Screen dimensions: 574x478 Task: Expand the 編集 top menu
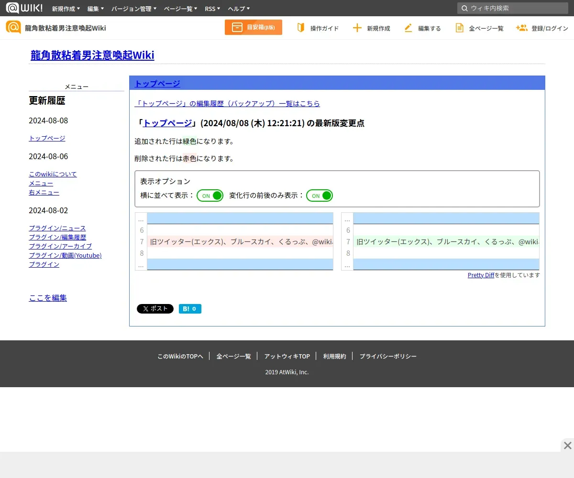point(96,9)
